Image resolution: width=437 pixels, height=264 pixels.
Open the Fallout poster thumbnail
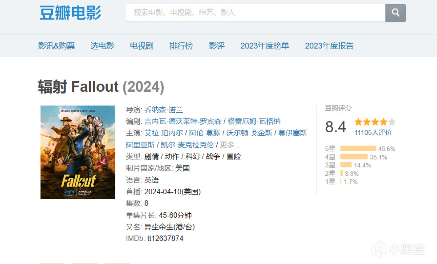pyautogui.click(x=78, y=152)
